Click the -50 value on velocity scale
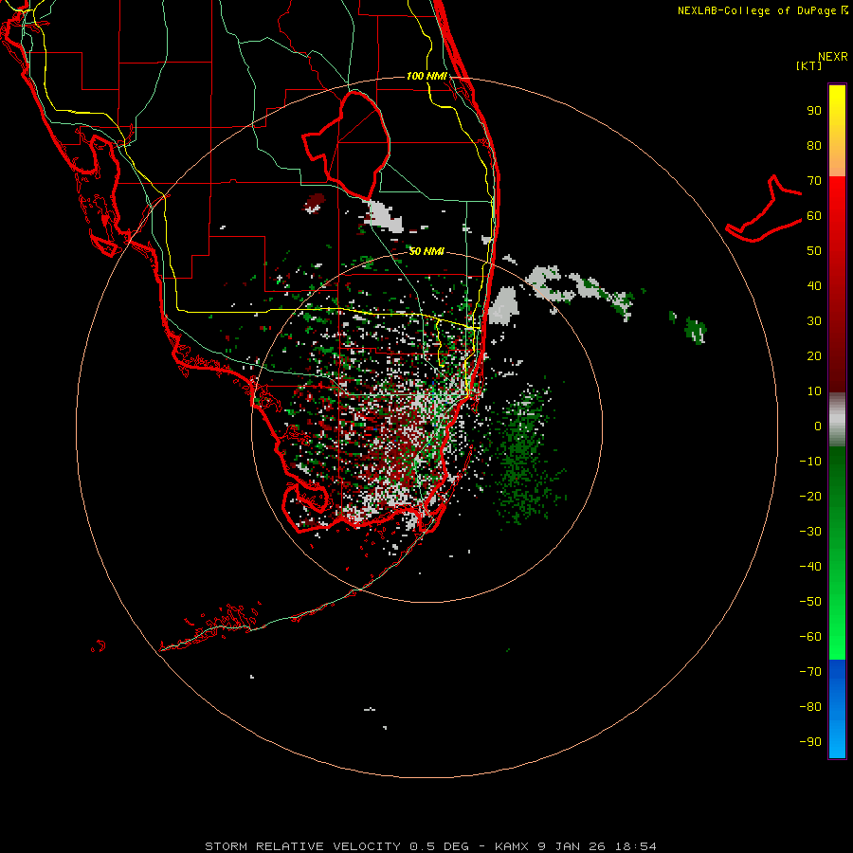 coord(810,601)
